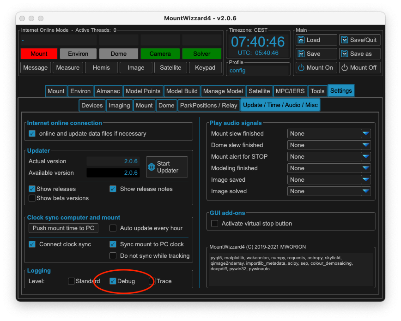Click the UTC: 05:40:46 time label

click(x=258, y=53)
